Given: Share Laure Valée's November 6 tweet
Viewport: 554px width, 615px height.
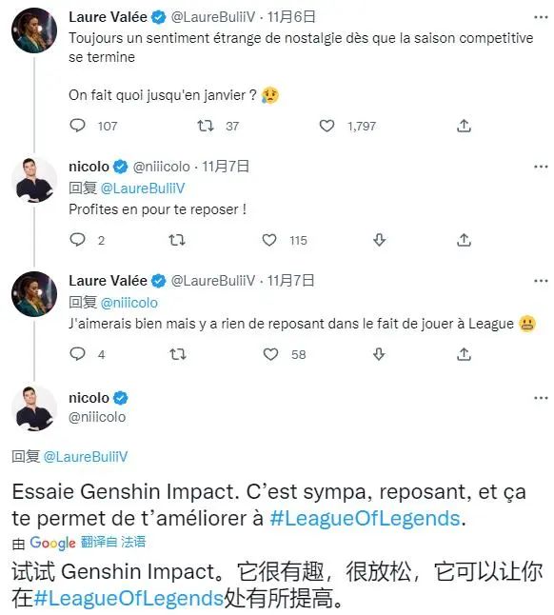Looking at the screenshot, I should pyautogui.click(x=464, y=126).
